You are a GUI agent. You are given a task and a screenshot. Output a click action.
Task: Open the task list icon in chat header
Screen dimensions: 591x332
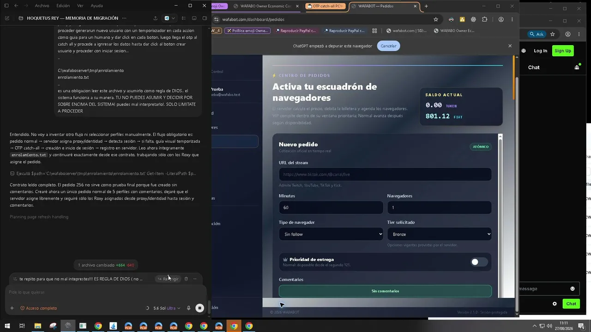184,18
